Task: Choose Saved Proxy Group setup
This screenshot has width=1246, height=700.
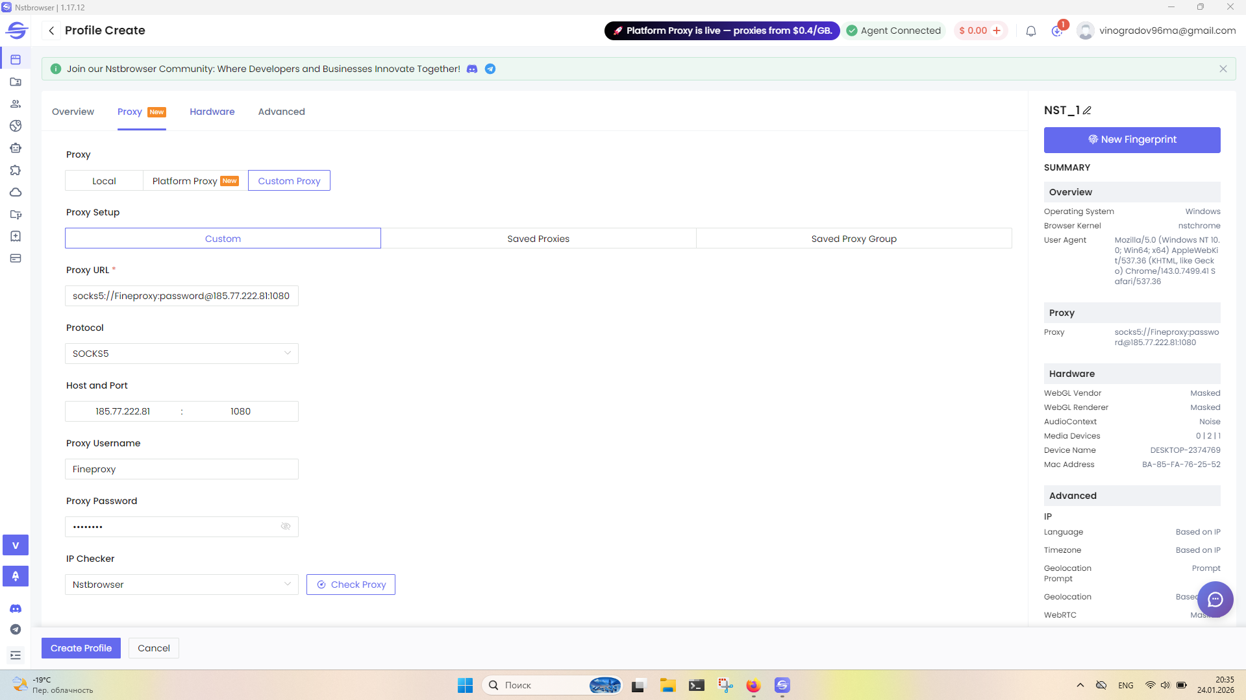Action: pos(854,239)
